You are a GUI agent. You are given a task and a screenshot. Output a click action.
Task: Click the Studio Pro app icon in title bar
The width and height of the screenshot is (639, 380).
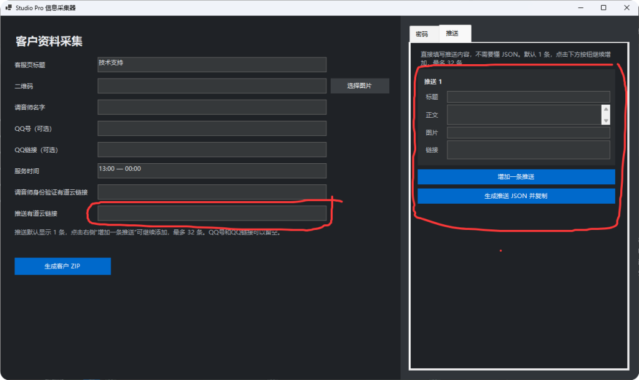point(9,7)
